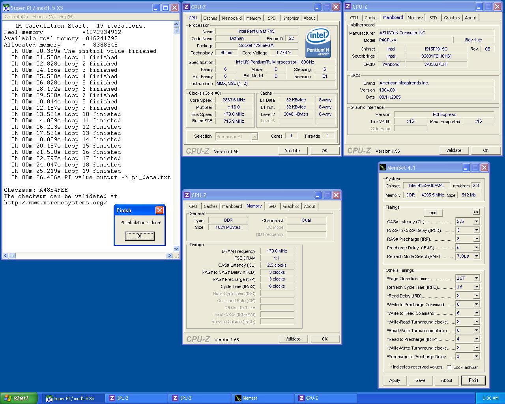Select the Memory tab in the Mainboard window
This screenshot has width=505, height=404.
coord(415,18)
